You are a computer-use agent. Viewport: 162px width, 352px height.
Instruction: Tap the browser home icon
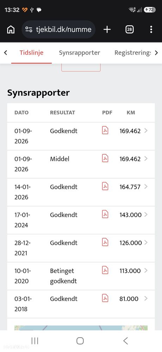pos(11,29)
